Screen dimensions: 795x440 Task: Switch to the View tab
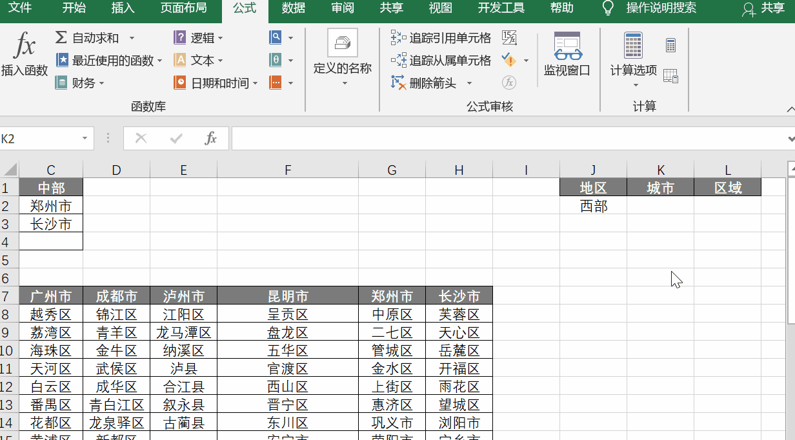441,8
